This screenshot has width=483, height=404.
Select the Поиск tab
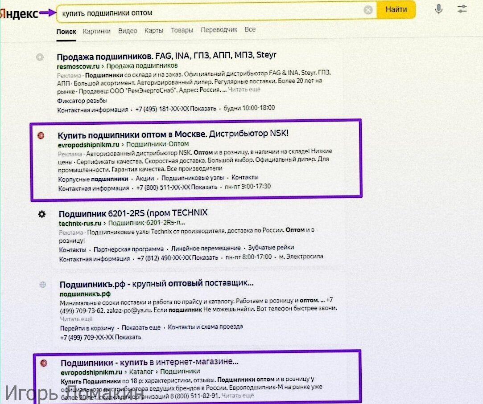pyautogui.click(x=66, y=32)
